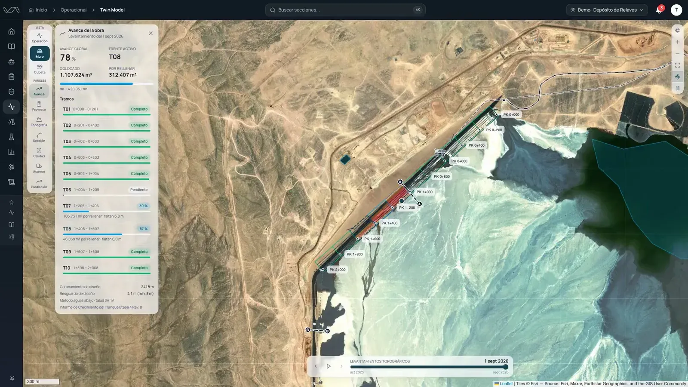This screenshot has width=688, height=387.
Task: Switch view to Cubeta
Action: pyautogui.click(x=40, y=69)
